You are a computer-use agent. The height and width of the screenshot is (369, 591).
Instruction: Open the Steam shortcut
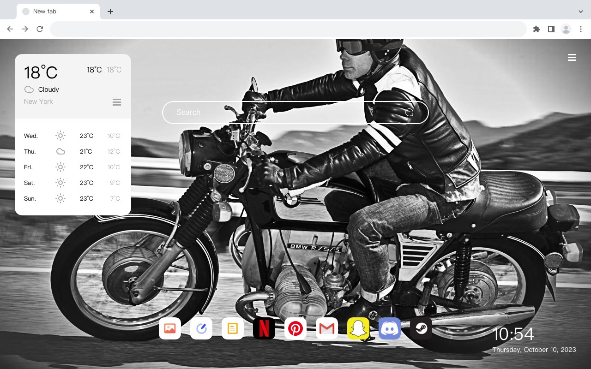(x=421, y=328)
